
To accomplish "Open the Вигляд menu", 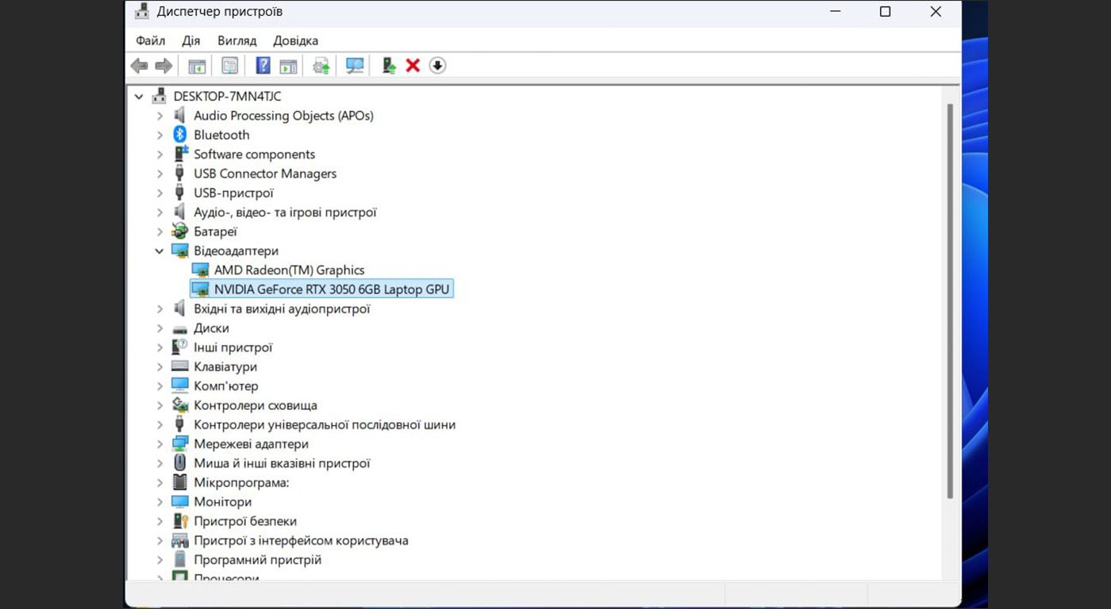I will point(236,40).
